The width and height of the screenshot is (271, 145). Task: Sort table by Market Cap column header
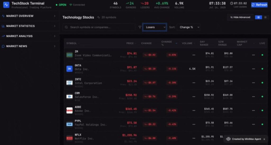pyautogui.click(x=245, y=43)
